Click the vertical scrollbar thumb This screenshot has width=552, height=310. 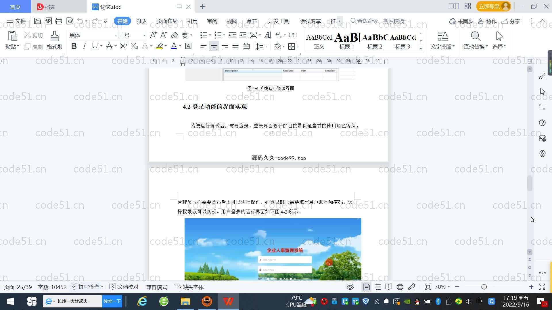pos(530,183)
